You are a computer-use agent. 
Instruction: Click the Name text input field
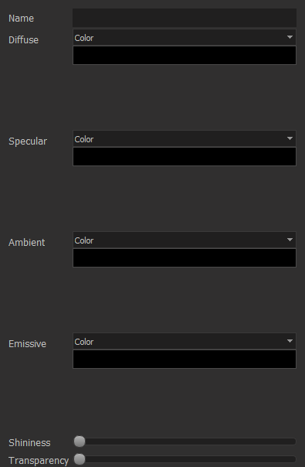click(185, 18)
